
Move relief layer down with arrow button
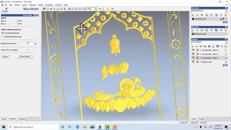226,65
